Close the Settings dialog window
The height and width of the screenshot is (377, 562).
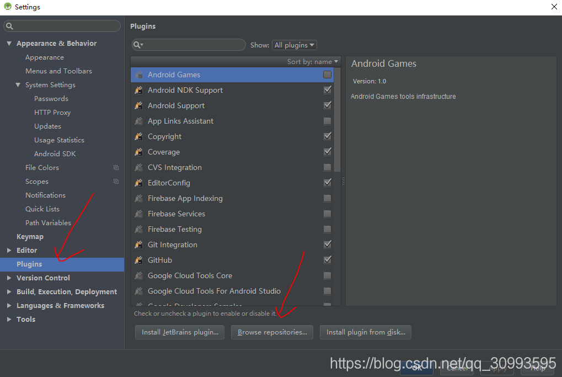(x=554, y=7)
